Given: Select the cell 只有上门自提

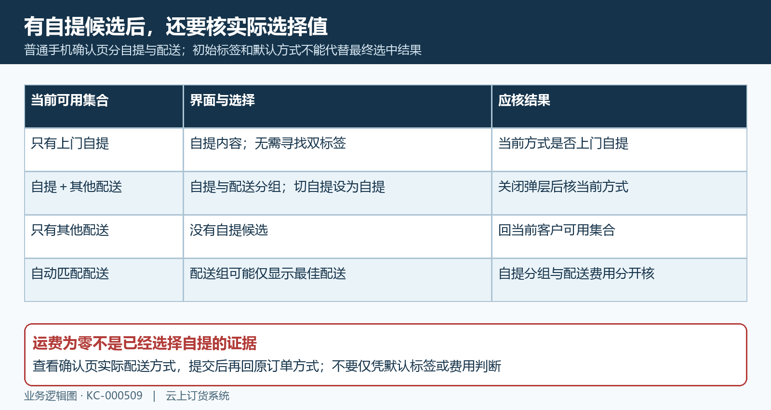Looking at the screenshot, I should tap(104, 150).
